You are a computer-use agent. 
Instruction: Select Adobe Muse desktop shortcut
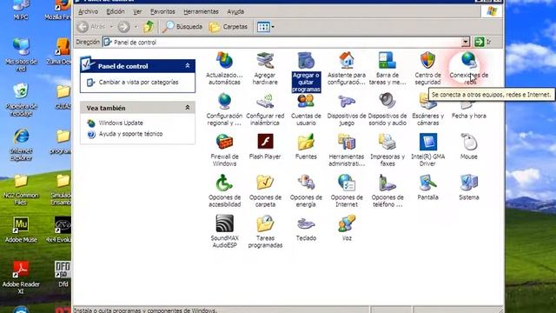click(21, 230)
